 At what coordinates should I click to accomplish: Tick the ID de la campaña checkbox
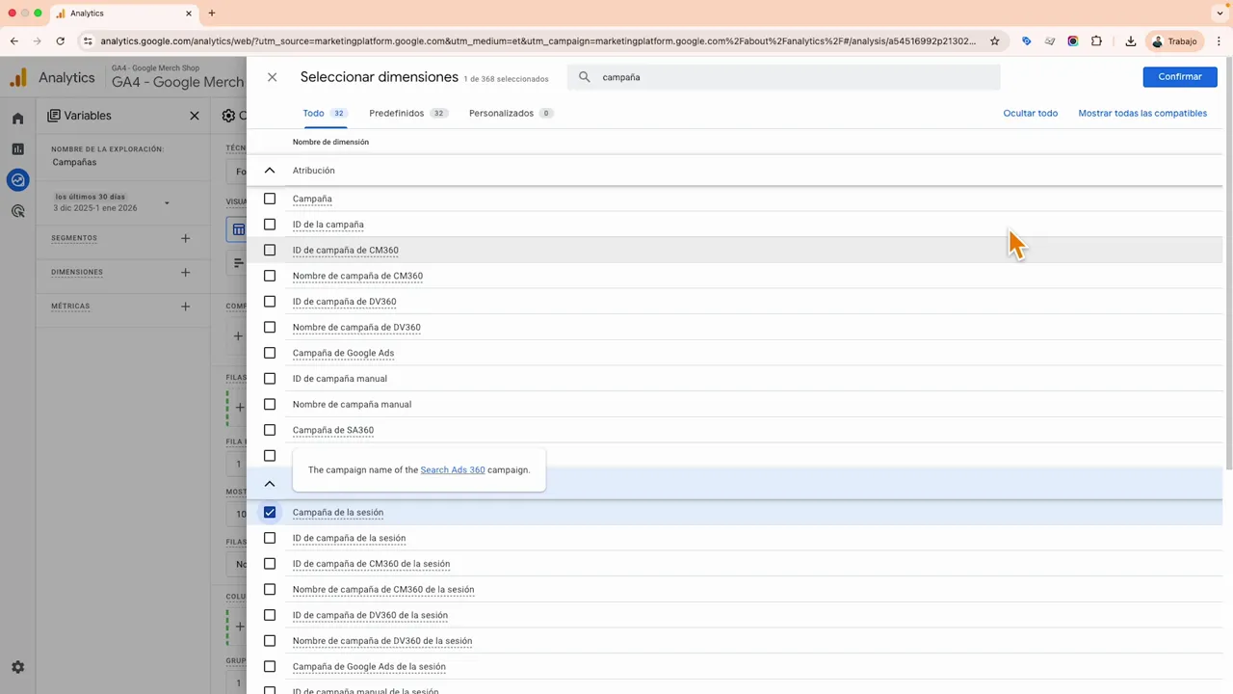point(270,225)
